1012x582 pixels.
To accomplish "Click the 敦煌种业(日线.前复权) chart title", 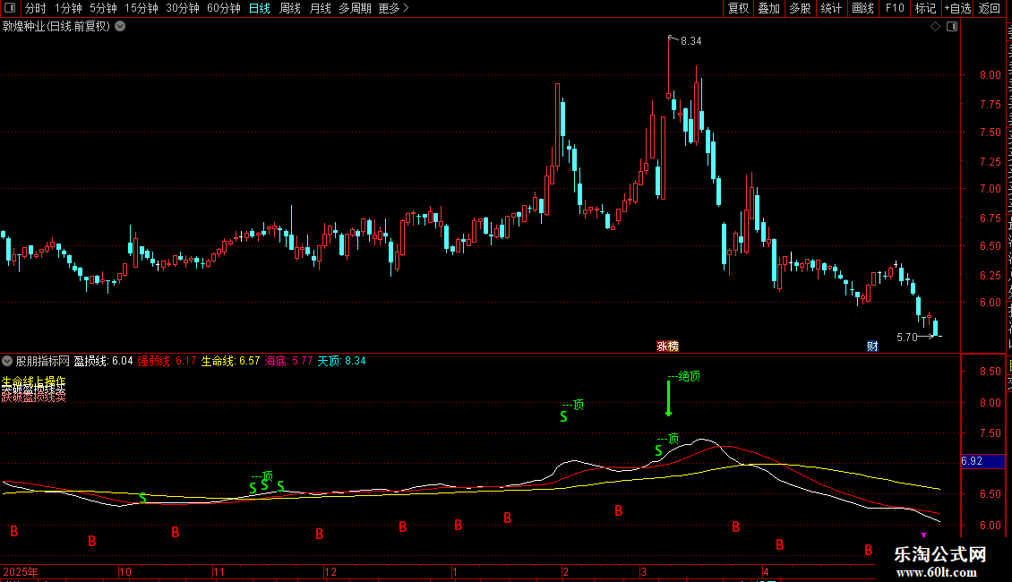I will [x=56, y=27].
